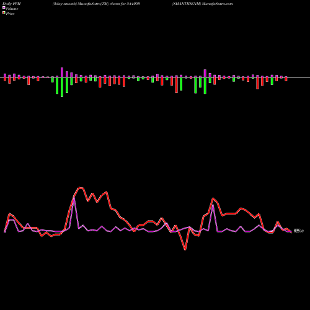
Task: Click the 'Volume' legend label
Action: [x=12, y=9]
